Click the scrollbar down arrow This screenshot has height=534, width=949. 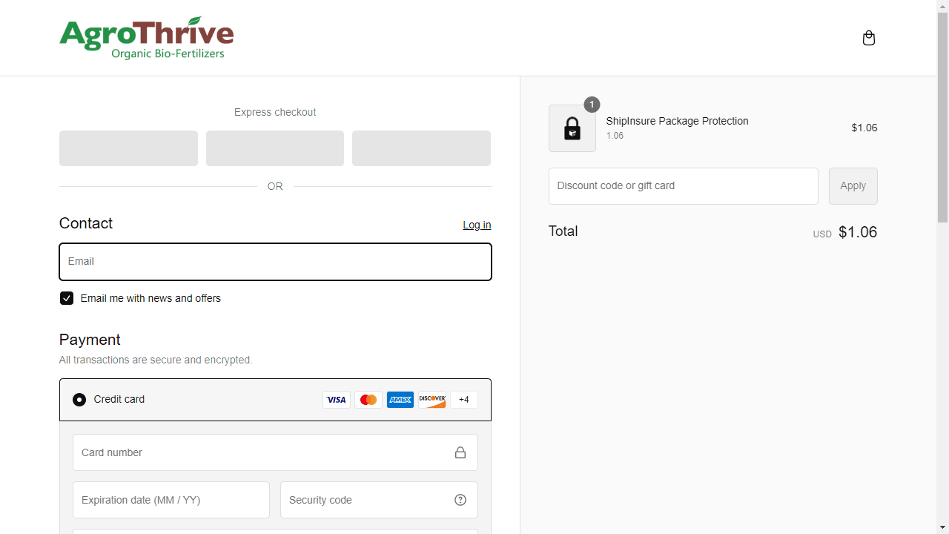943,528
